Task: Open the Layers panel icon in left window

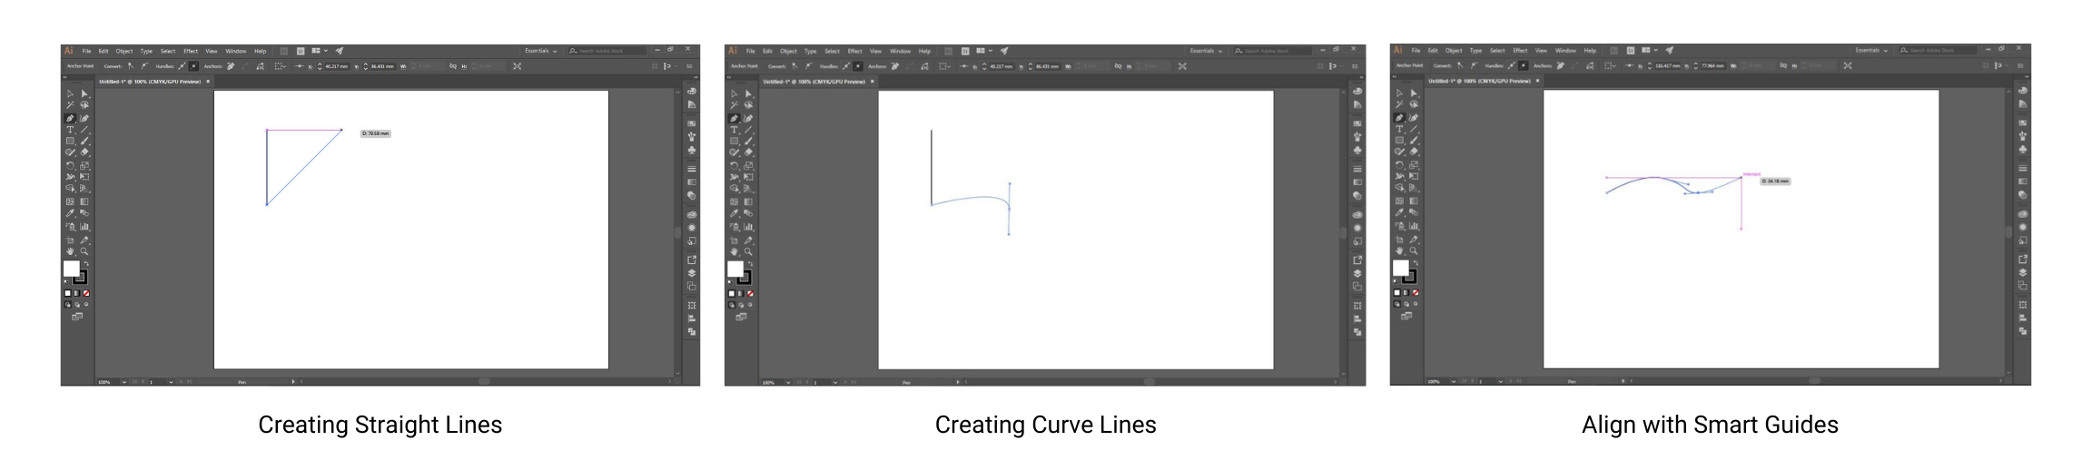Action: 692,273
